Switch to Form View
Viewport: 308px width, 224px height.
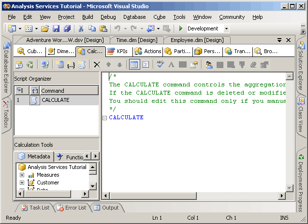tap(134, 65)
